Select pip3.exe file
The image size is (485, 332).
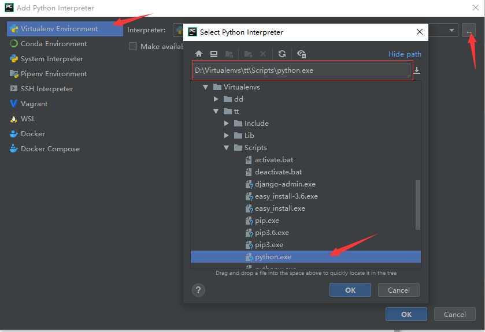(269, 245)
